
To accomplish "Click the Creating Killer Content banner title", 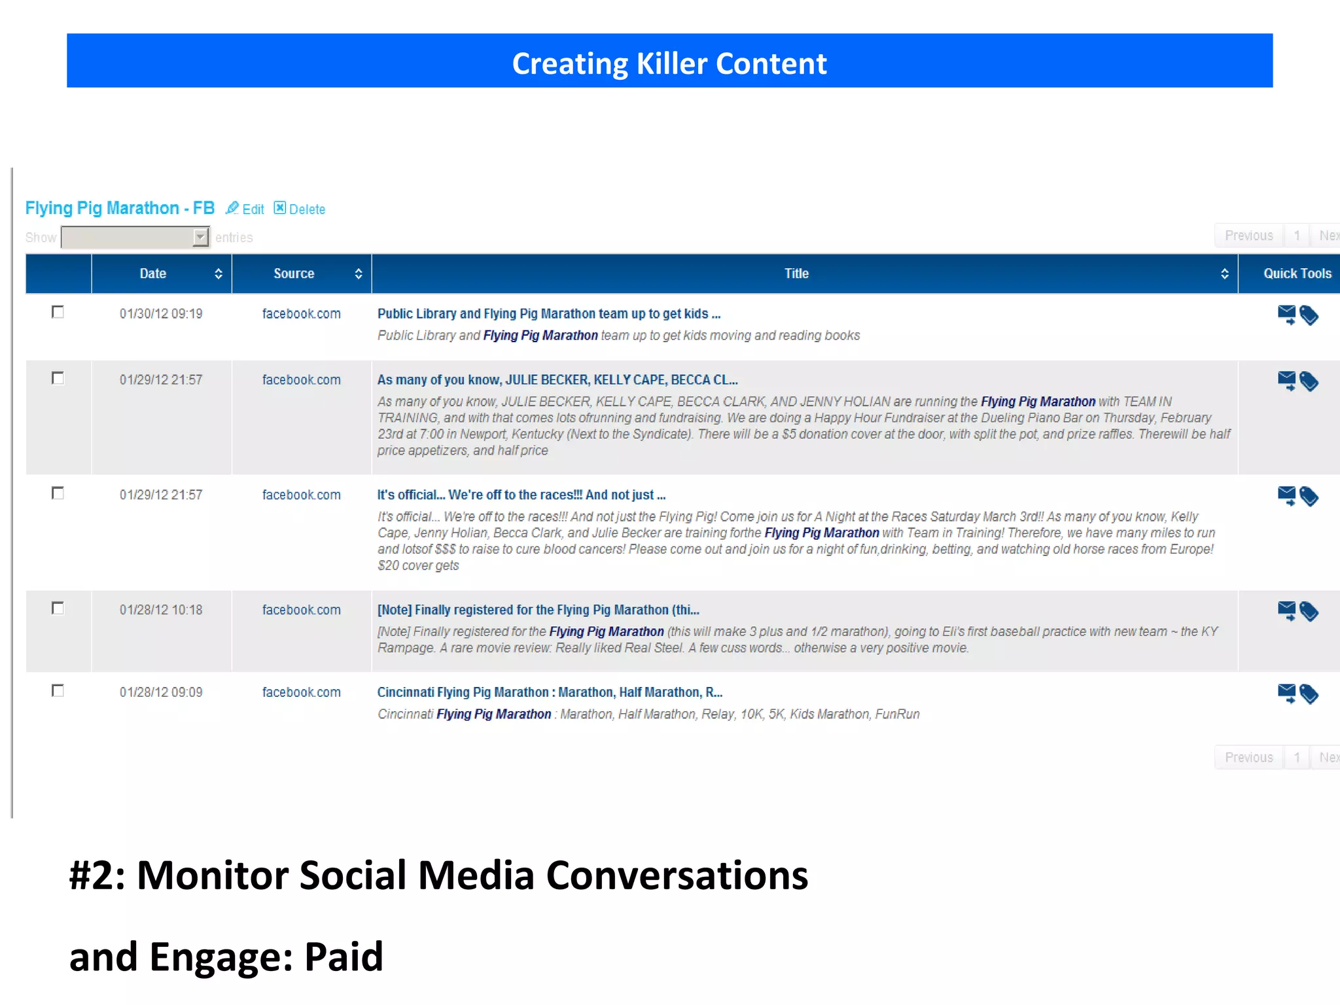I will [x=669, y=63].
